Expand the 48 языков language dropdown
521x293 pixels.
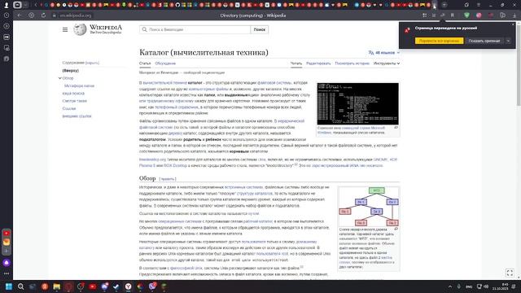pos(384,52)
